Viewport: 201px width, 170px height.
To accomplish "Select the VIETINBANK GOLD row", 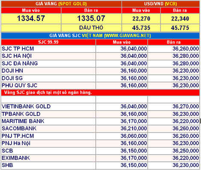I will click(100, 106).
